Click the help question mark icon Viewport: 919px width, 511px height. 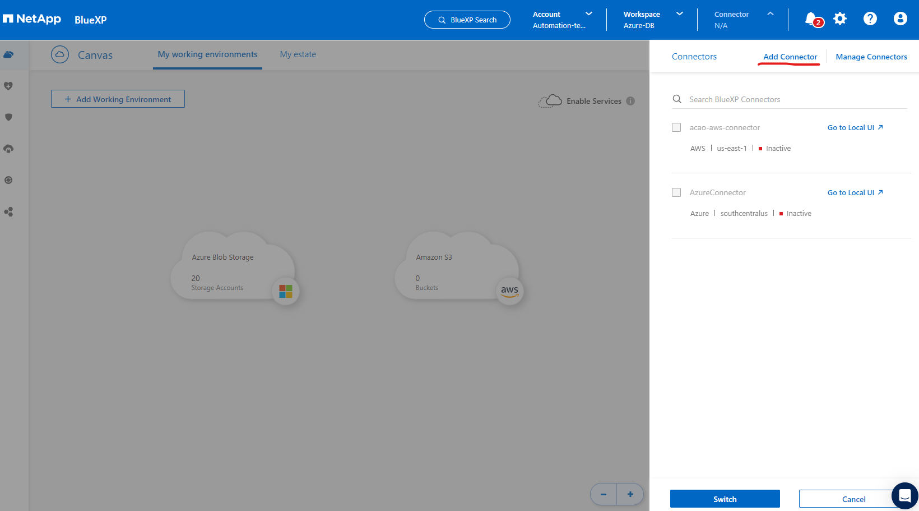(x=870, y=19)
